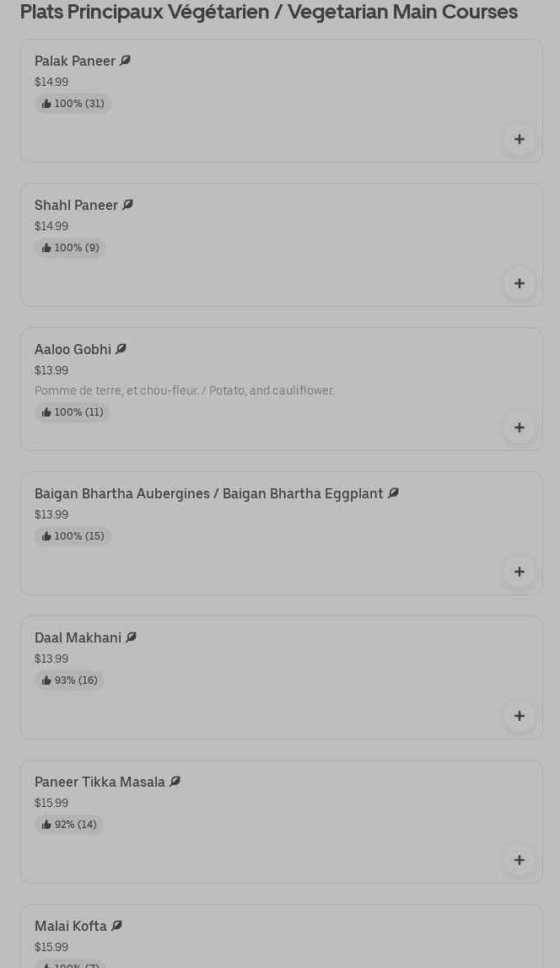Click Shahi Paneer 100% (9) rating badge
The image size is (560, 968).
click(70, 248)
